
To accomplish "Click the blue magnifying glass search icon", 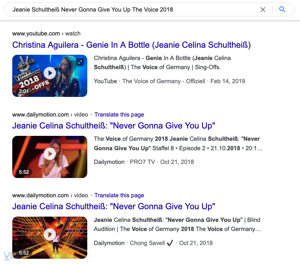I will [282, 10].
